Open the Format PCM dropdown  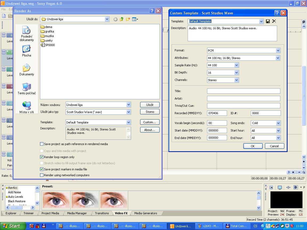tap(278, 51)
